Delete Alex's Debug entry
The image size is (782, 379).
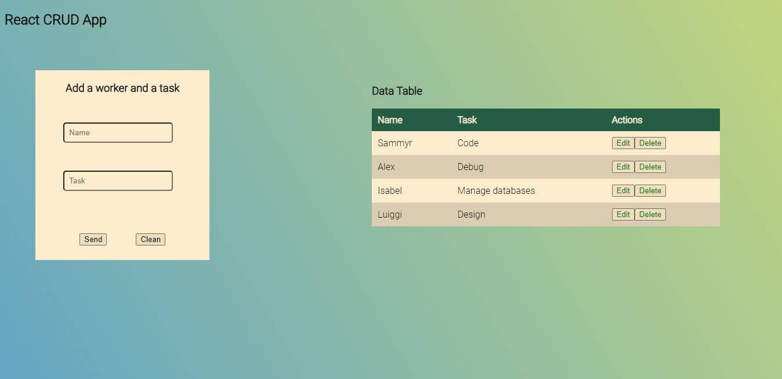coord(650,167)
